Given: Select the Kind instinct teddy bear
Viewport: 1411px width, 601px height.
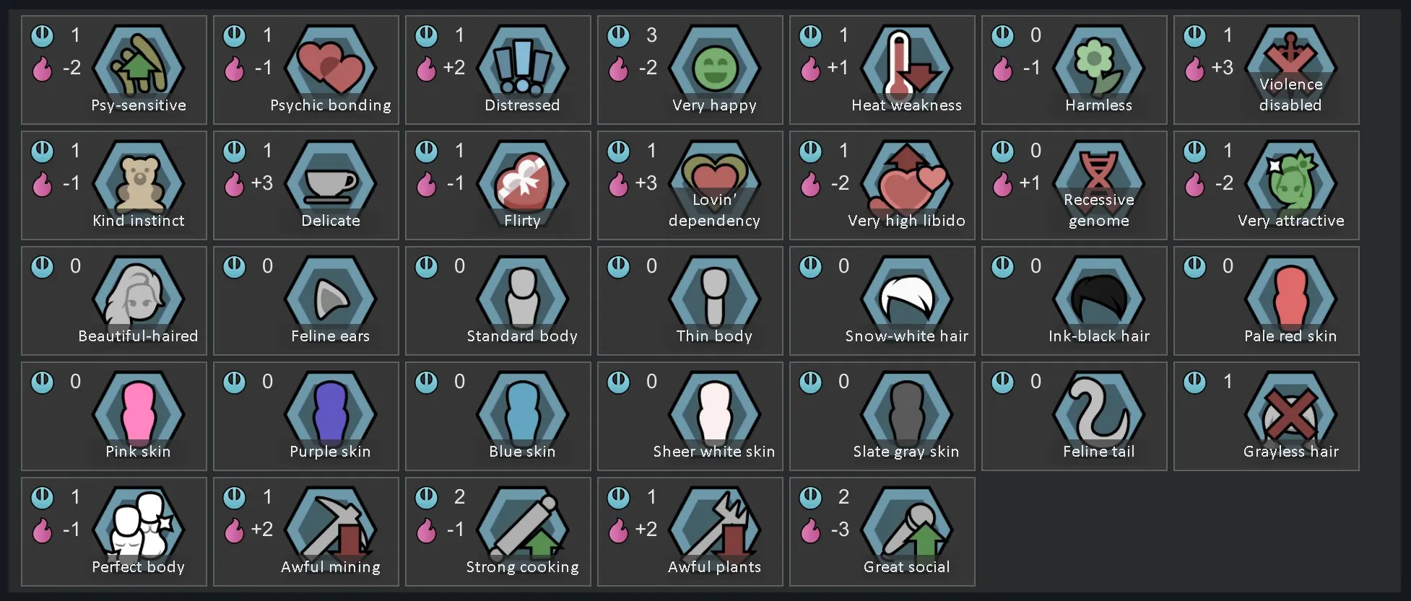Looking at the screenshot, I should pos(139,182).
